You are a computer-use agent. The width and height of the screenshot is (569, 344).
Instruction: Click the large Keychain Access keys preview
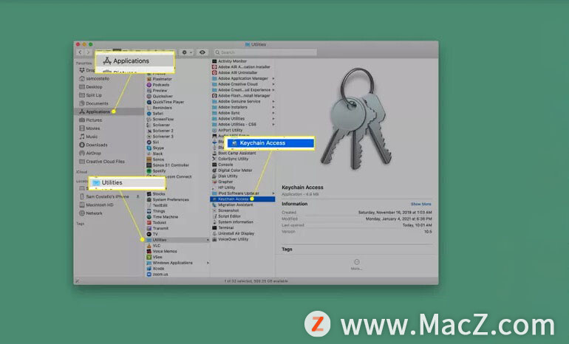355,119
